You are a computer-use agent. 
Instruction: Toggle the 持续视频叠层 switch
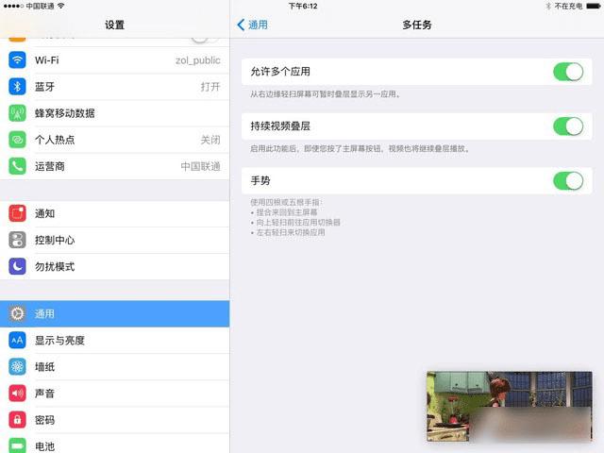[x=568, y=126]
